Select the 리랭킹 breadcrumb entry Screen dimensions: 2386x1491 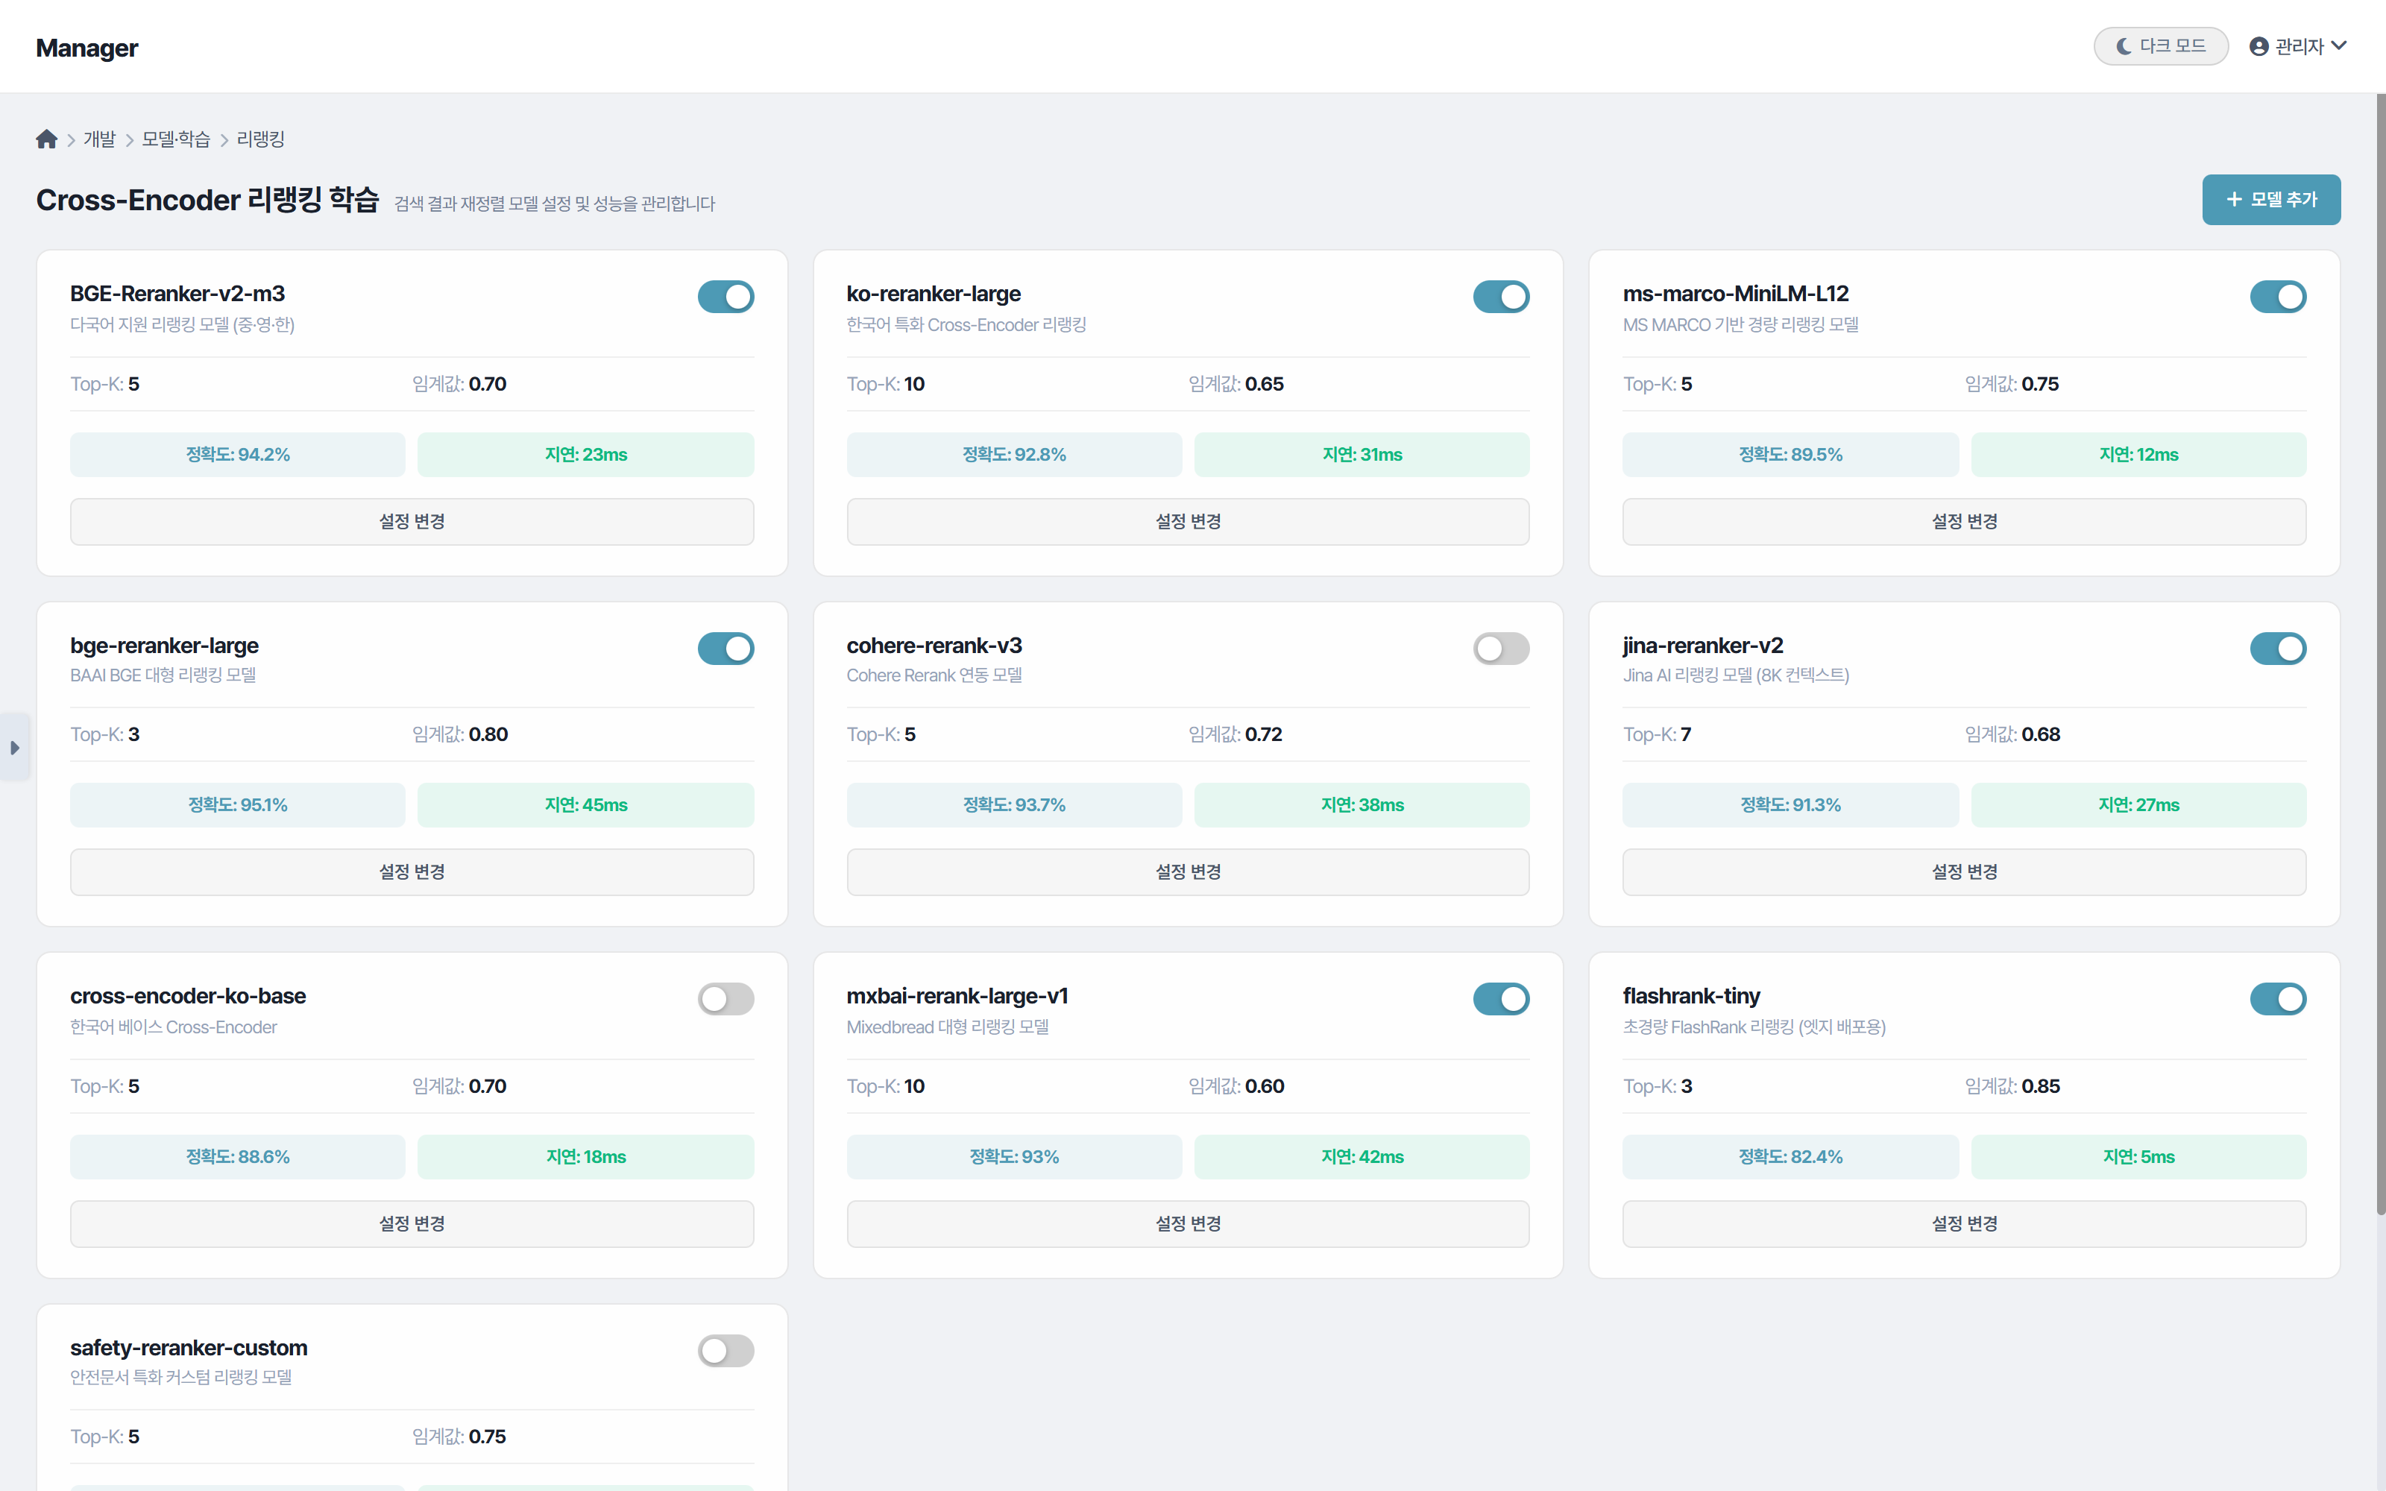[260, 139]
